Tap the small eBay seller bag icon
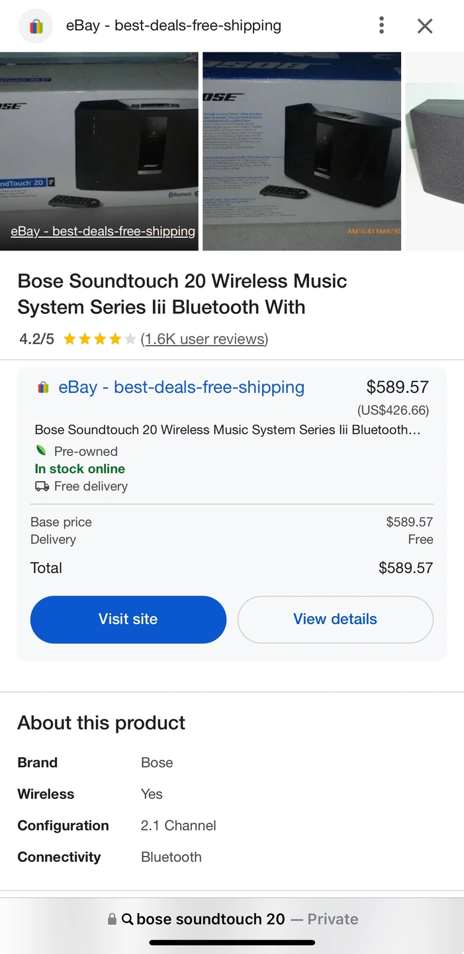 pyautogui.click(x=43, y=388)
